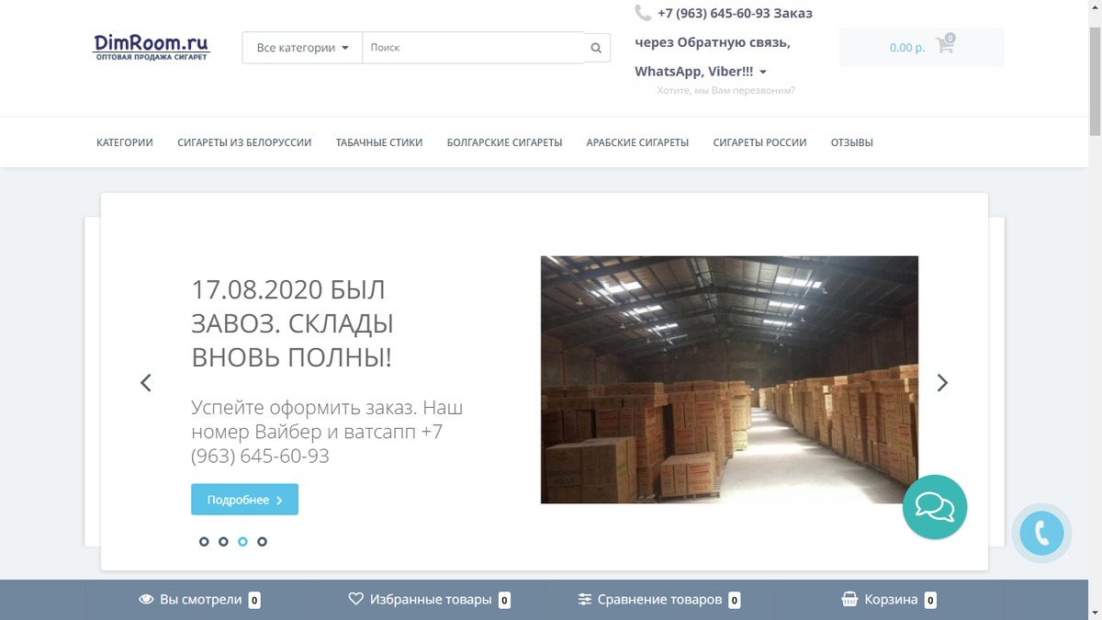Open the shopping cart icon in header

tap(945, 46)
